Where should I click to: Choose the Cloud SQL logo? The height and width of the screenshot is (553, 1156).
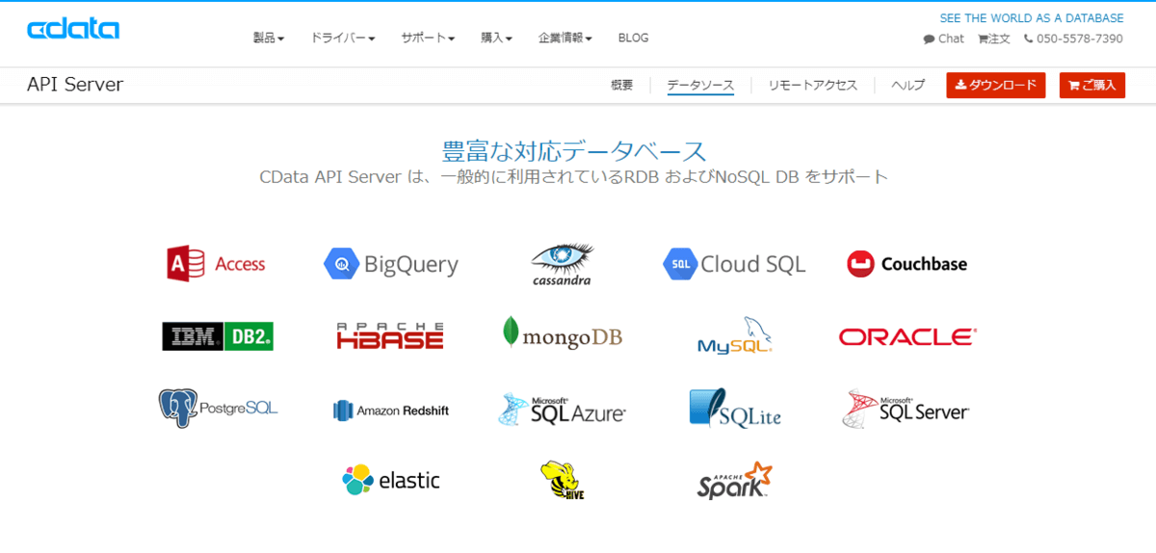(734, 264)
